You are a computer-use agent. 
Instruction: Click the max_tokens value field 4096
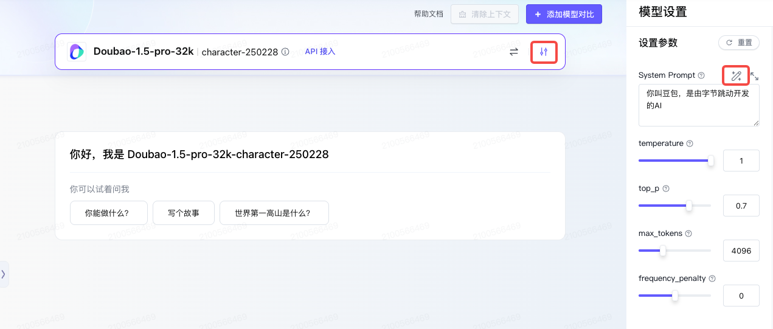741,251
